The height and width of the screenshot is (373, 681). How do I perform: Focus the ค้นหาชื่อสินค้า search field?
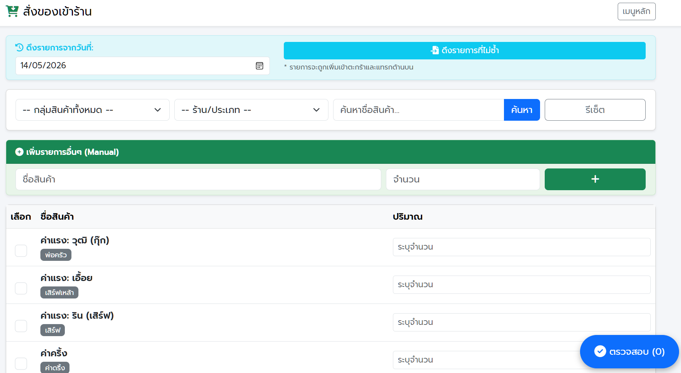(419, 110)
